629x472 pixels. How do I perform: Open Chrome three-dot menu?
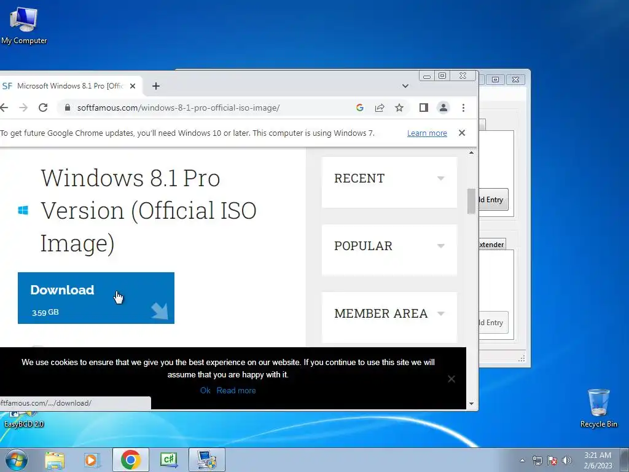click(463, 108)
